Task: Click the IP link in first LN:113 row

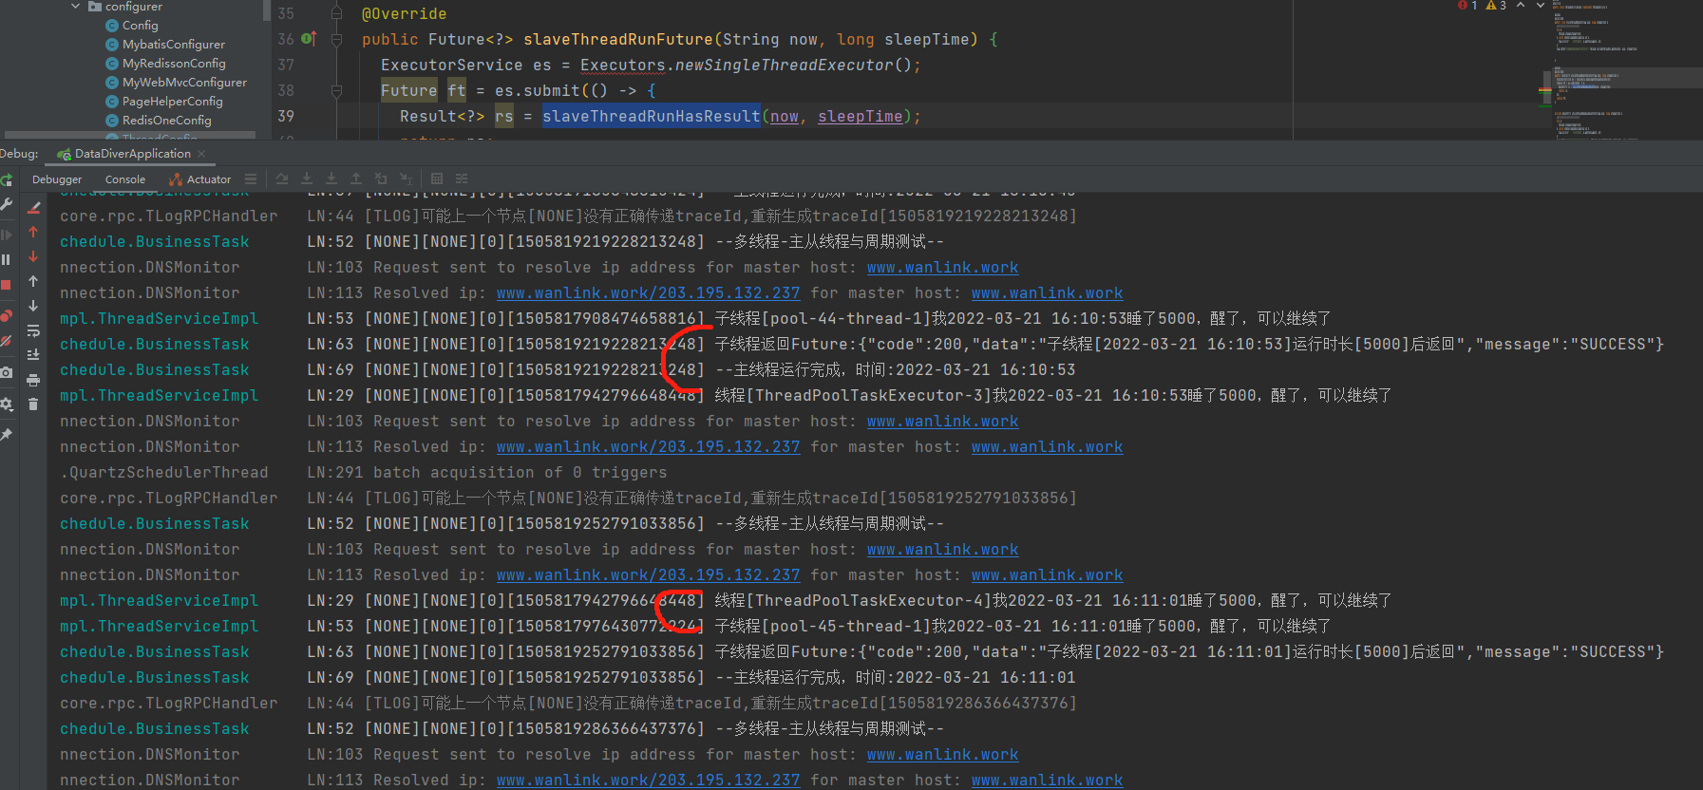Action: click(648, 293)
